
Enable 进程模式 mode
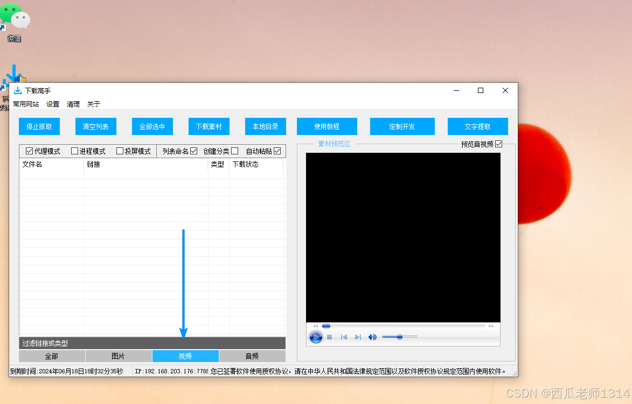coord(74,151)
